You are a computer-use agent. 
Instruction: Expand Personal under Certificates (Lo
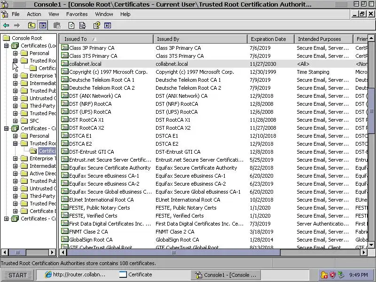(x=15, y=53)
